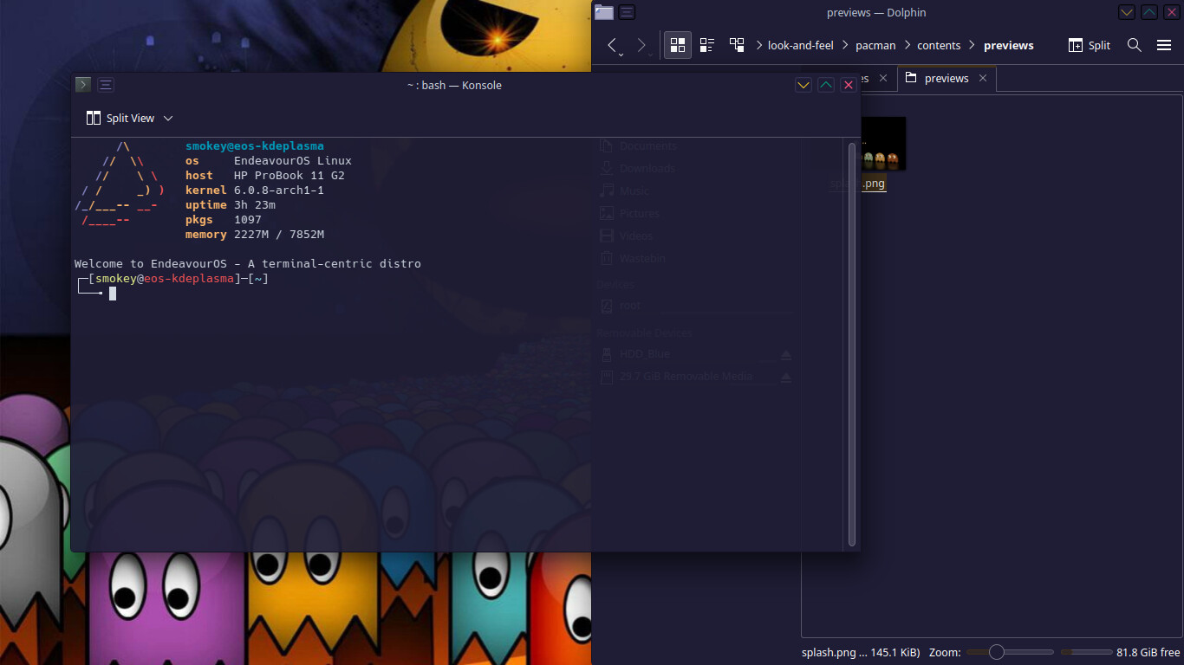Click the bold previews breadcrumb entry
This screenshot has width=1184, height=665.
coord(1009,45)
